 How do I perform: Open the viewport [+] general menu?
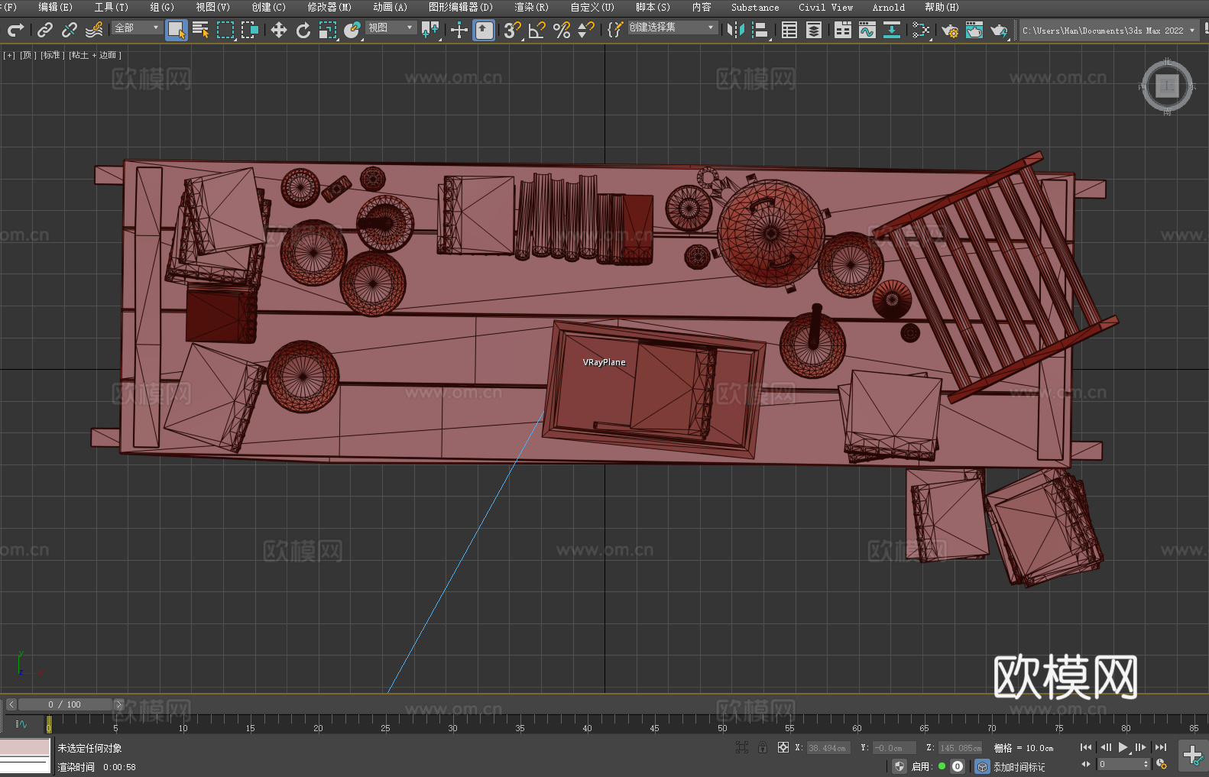9,55
